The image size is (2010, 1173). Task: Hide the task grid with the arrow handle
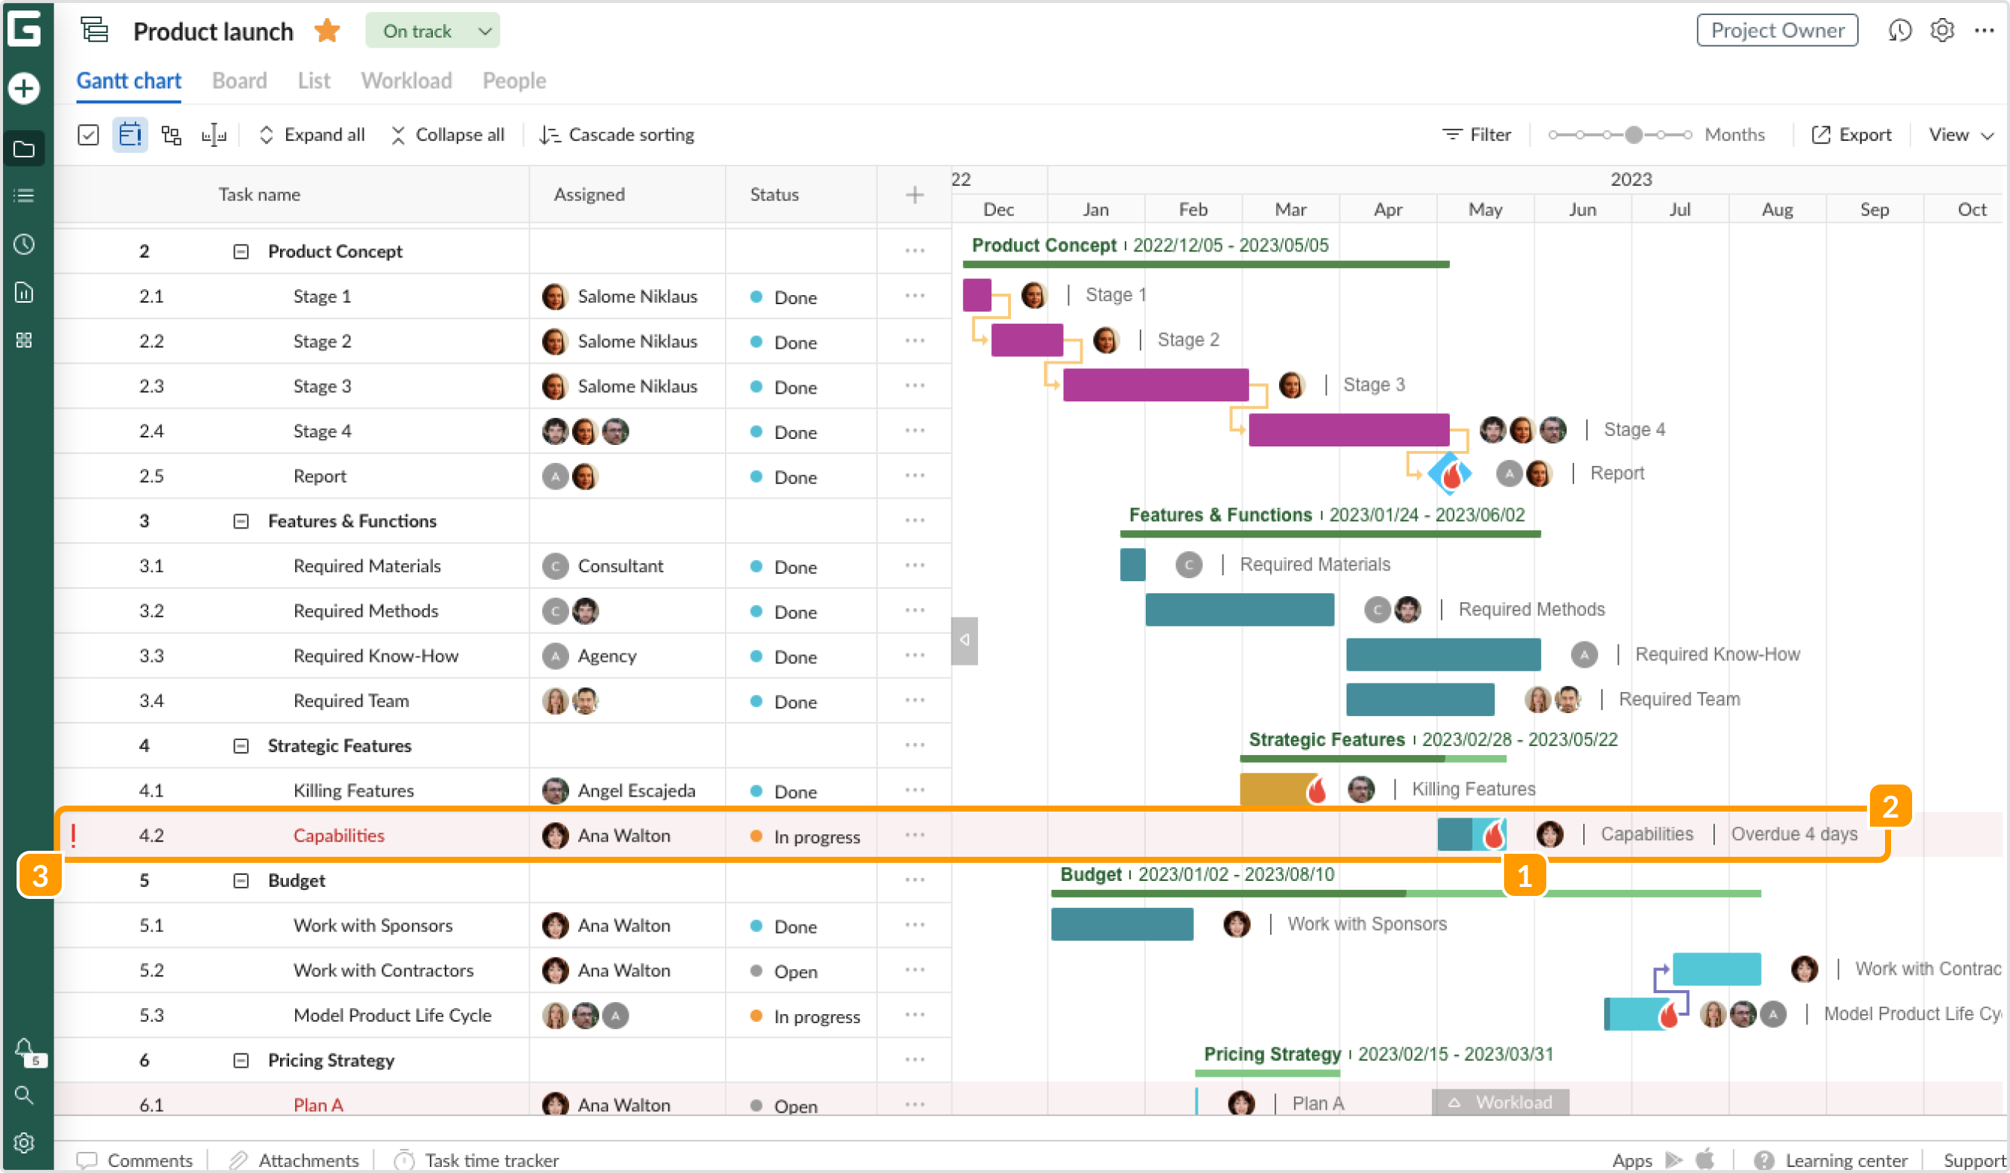964,640
